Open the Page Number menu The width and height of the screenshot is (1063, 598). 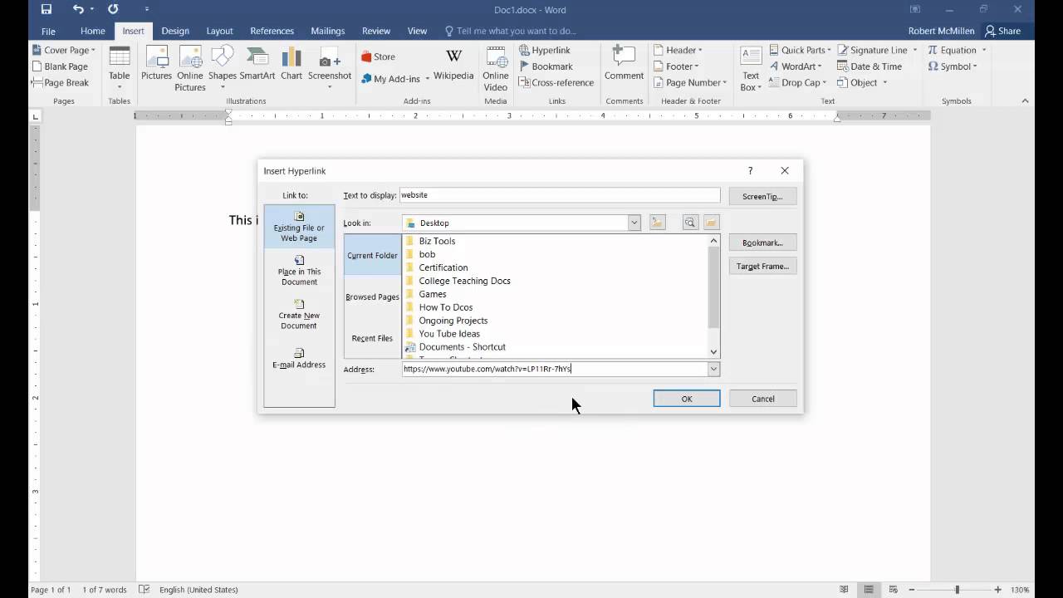tap(690, 83)
